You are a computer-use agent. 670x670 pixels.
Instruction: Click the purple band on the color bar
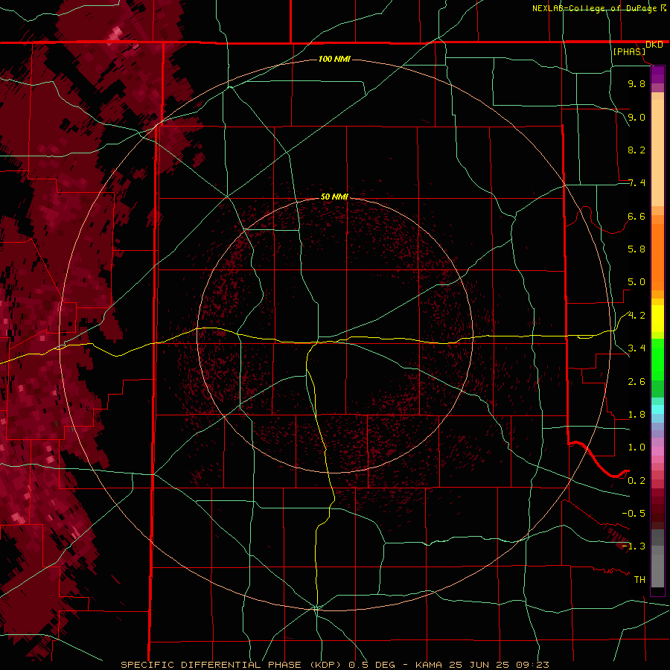657,75
